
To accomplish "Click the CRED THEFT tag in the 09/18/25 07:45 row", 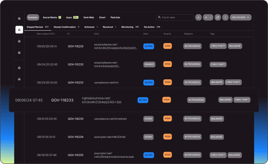I will (218, 155).
